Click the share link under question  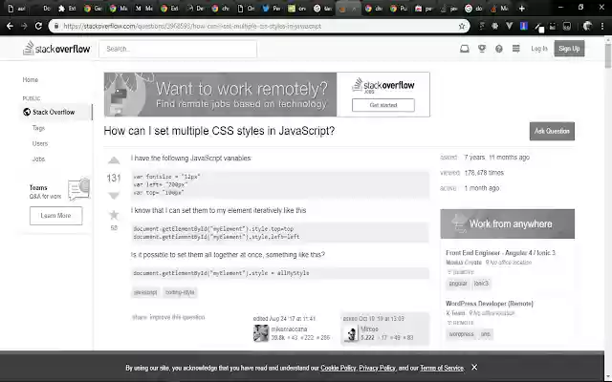click(x=139, y=317)
